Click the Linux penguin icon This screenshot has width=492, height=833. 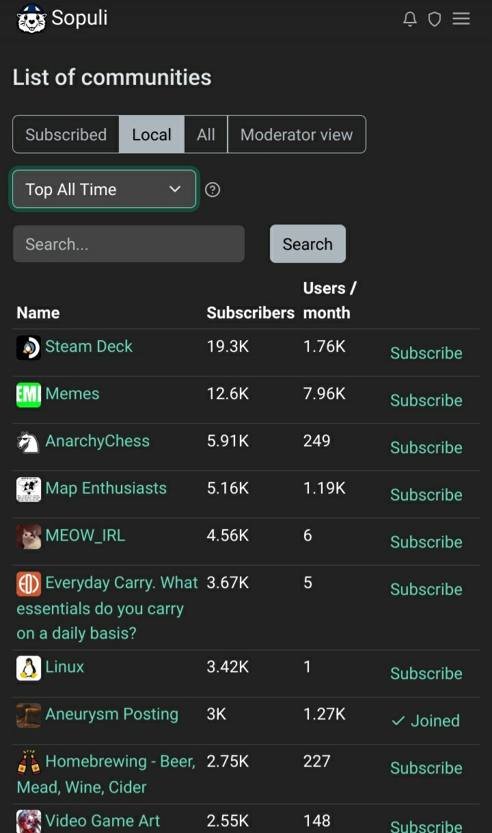click(29, 668)
